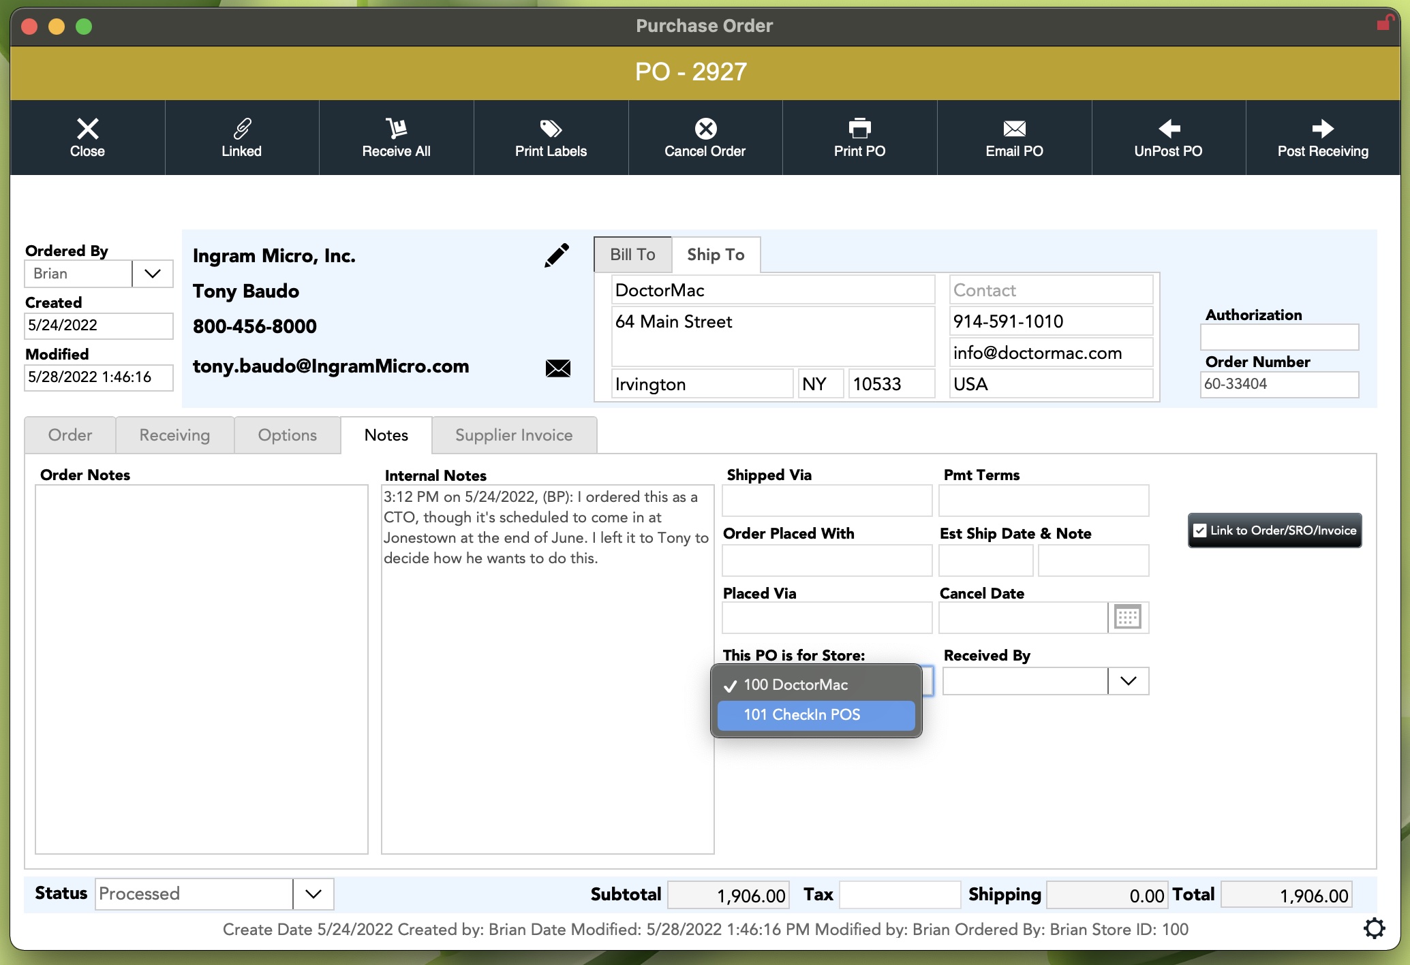Expand the Ordered By dropdown
Image resolution: width=1410 pixels, height=965 pixels.
[x=153, y=274]
